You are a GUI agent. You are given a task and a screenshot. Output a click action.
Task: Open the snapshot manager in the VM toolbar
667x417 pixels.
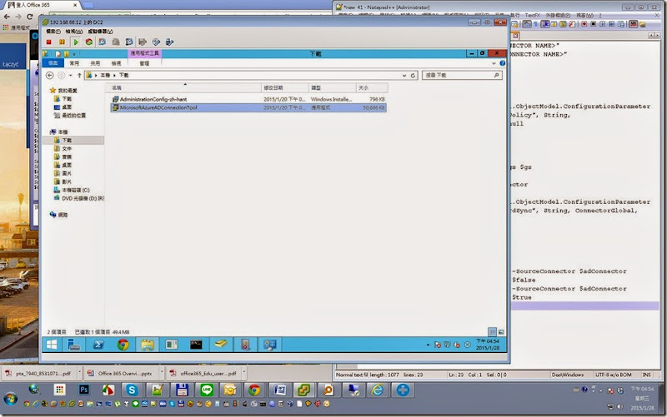pos(129,42)
